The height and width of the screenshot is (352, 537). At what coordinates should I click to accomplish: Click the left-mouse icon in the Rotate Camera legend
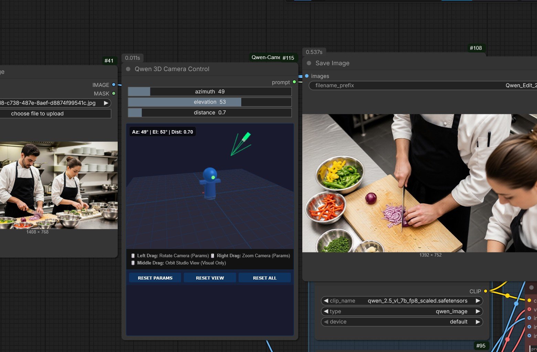point(133,256)
